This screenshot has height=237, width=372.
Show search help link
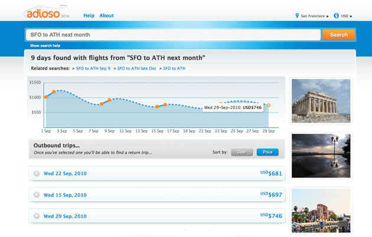click(45, 45)
